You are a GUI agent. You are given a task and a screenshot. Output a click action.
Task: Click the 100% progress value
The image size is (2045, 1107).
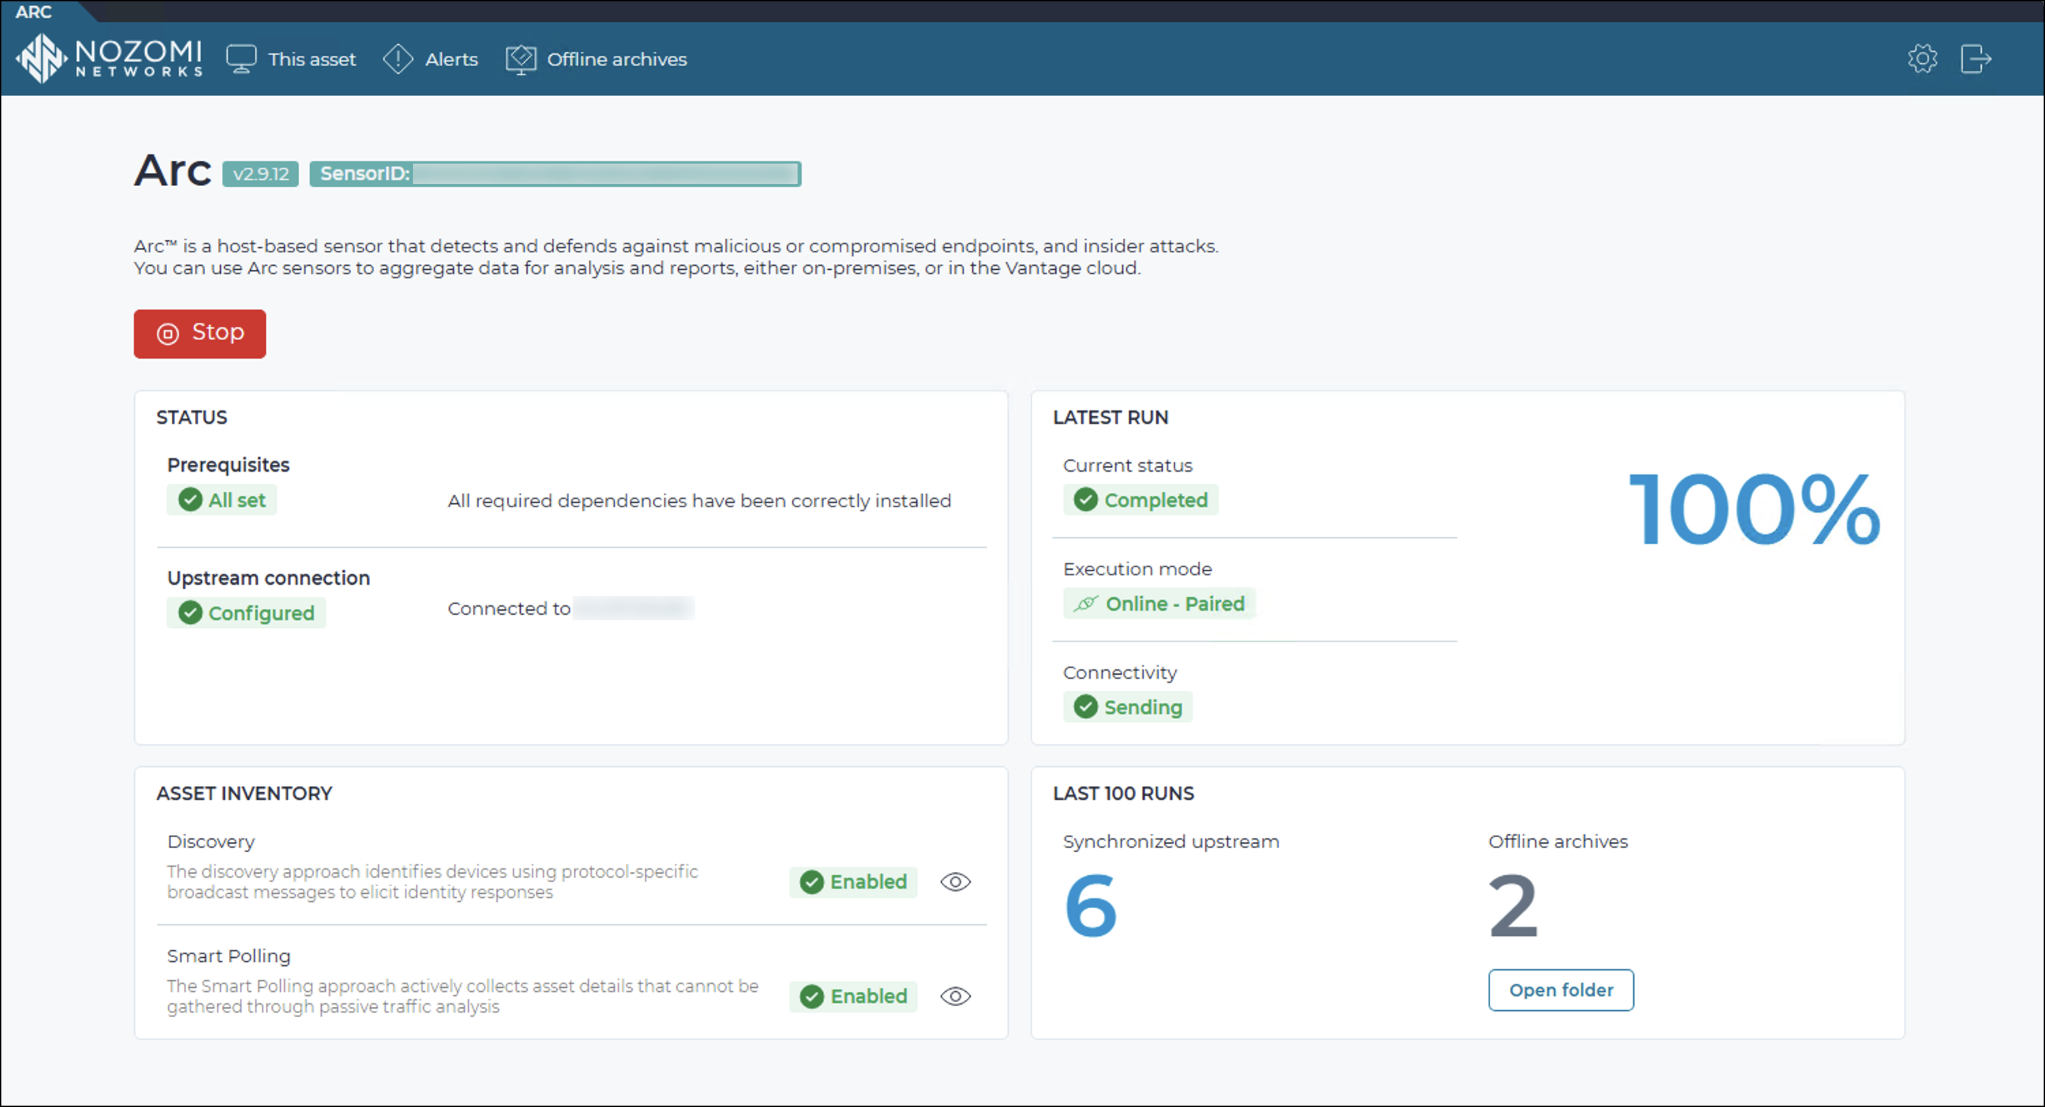coord(1754,509)
